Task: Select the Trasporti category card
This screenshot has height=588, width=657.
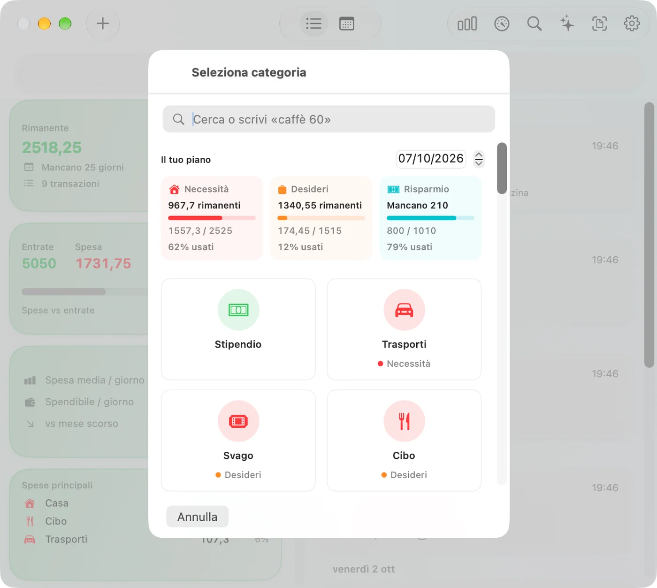Action: (404, 329)
